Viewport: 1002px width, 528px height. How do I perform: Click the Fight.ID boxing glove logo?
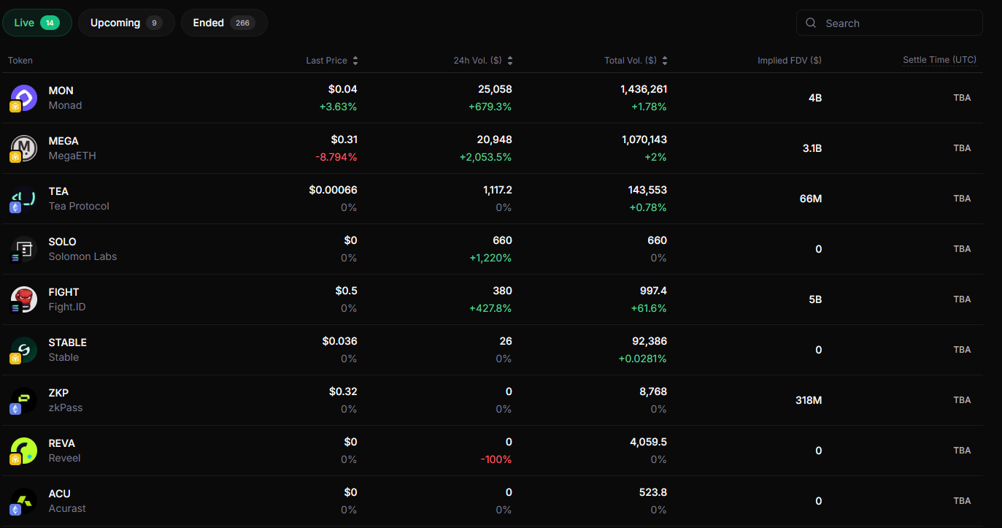23,299
